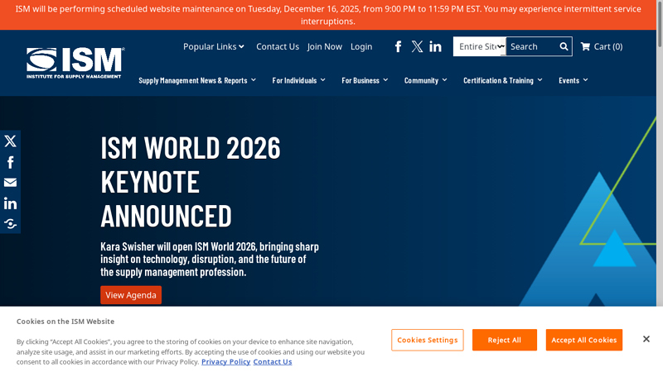The image size is (663, 372).
Task: Click Accept All Cookies
Action: [x=584, y=340]
